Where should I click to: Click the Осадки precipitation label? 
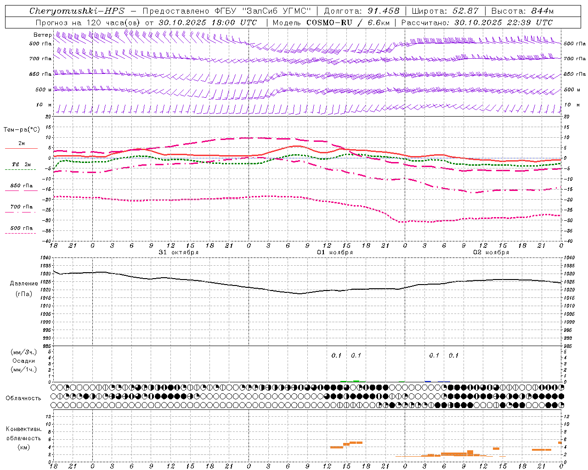click(x=24, y=361)
